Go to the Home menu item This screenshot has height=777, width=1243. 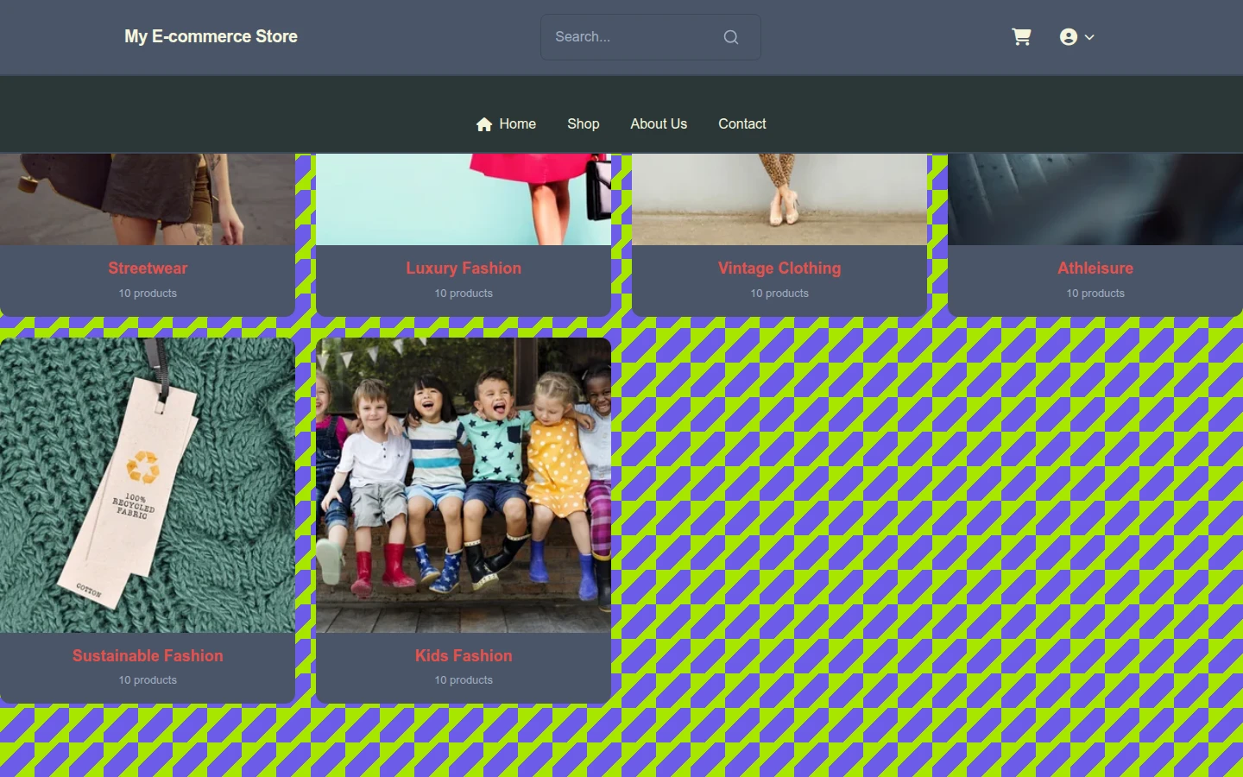(506, 123)
